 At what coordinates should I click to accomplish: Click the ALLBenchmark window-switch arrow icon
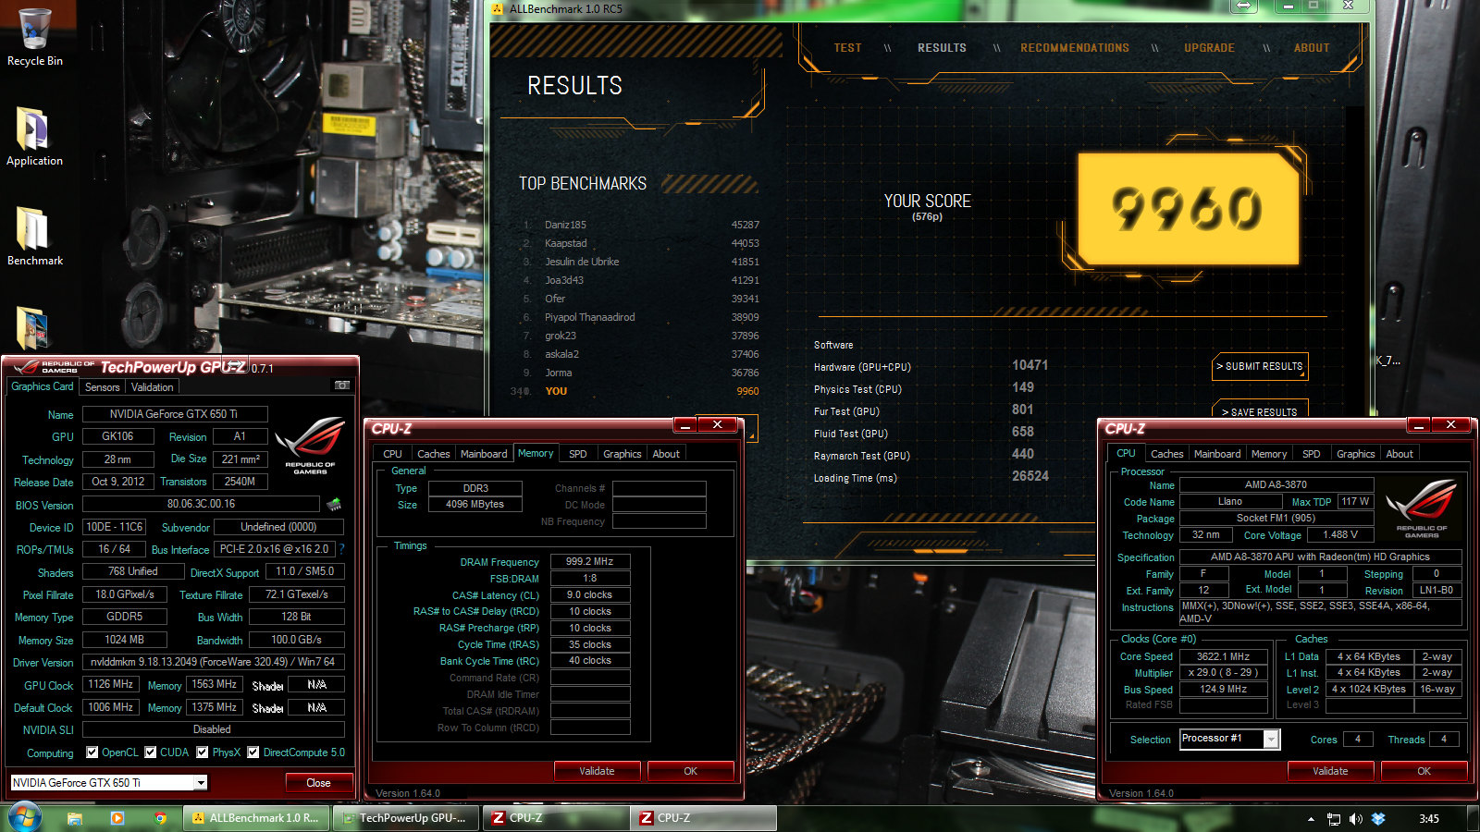pyautogui.click(x=1244, y=6)
